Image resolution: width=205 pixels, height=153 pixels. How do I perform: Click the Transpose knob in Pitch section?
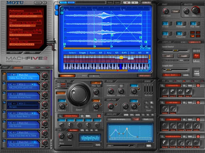(x=111, y=91)
